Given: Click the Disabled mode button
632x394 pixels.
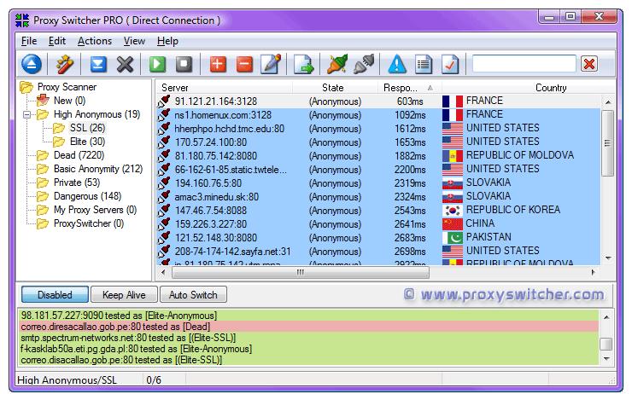Looking at the screenshot, I should pyautogui.click(x=55, y=294).
